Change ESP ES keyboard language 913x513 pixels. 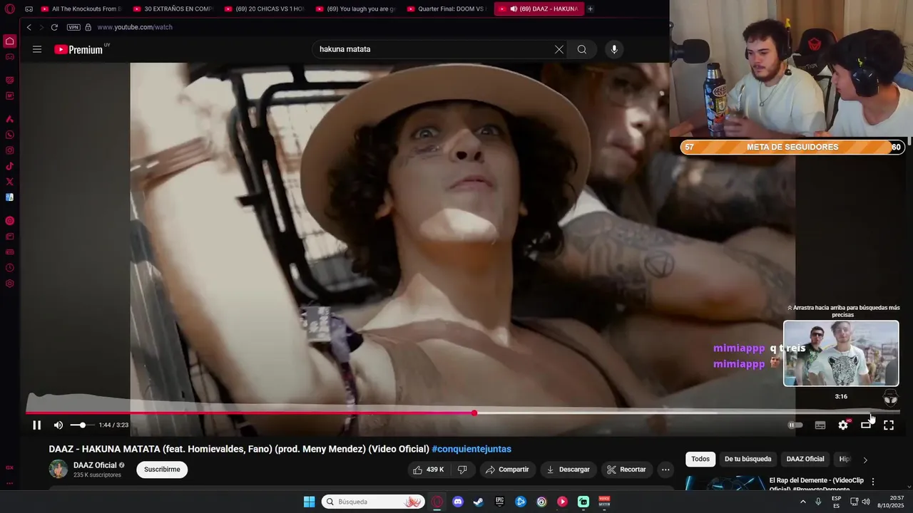point(836,502)
